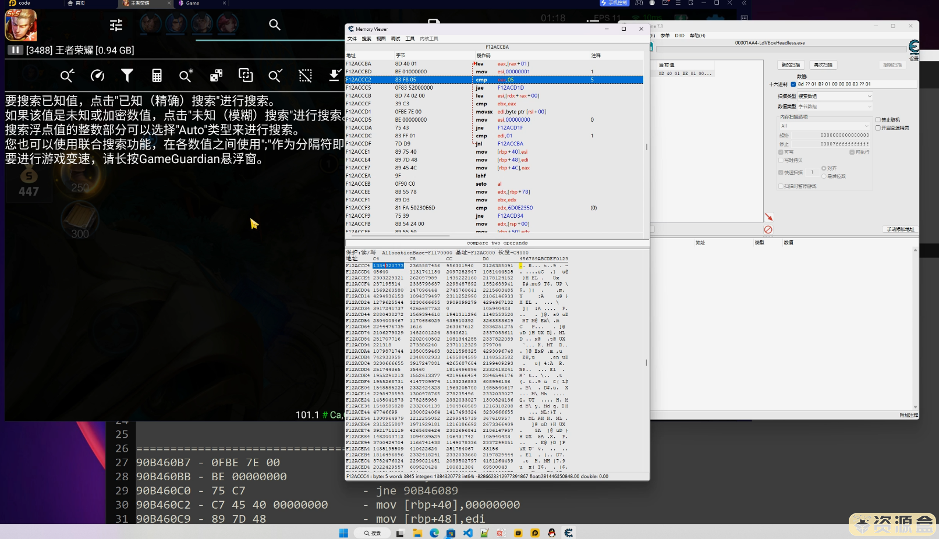Click the group search target icon
The height and width of the screenshot is (539, 939).
(246, 75)
